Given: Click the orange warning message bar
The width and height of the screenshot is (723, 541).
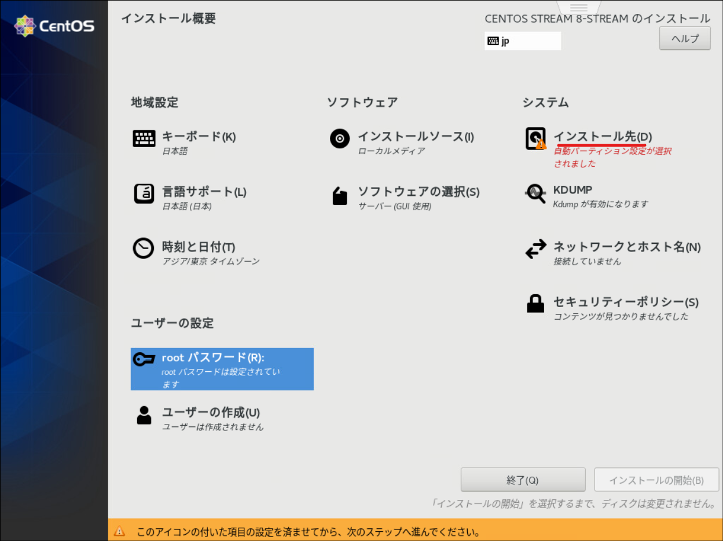Looking at the screenshot, I should pyautogui.click(x=416, y=531).
